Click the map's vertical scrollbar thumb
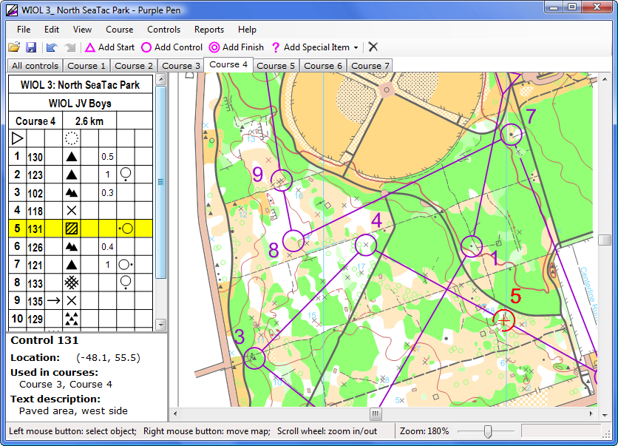The width and height of the screenshot is (618, 446). [x=605, y=240]
